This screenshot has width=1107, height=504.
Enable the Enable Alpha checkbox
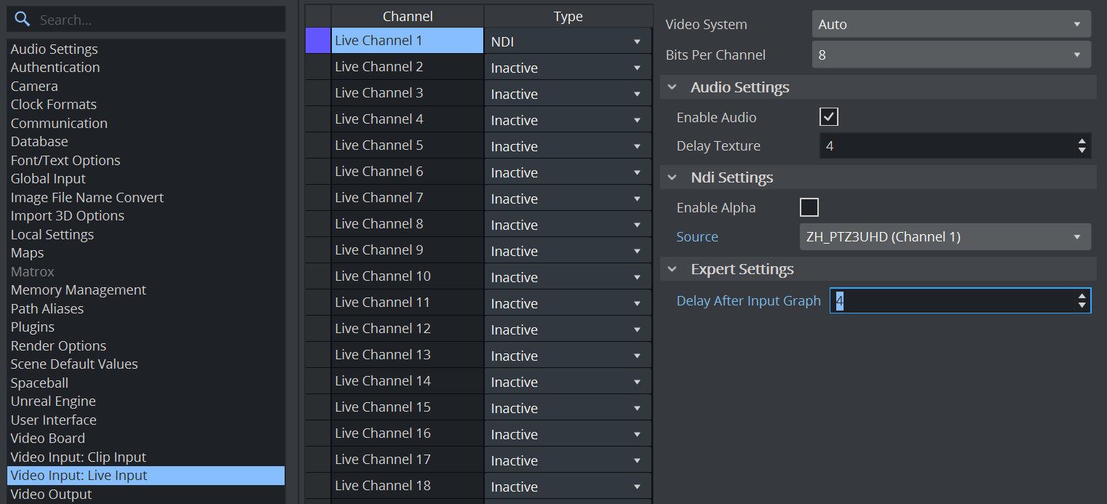coord(809,208)
